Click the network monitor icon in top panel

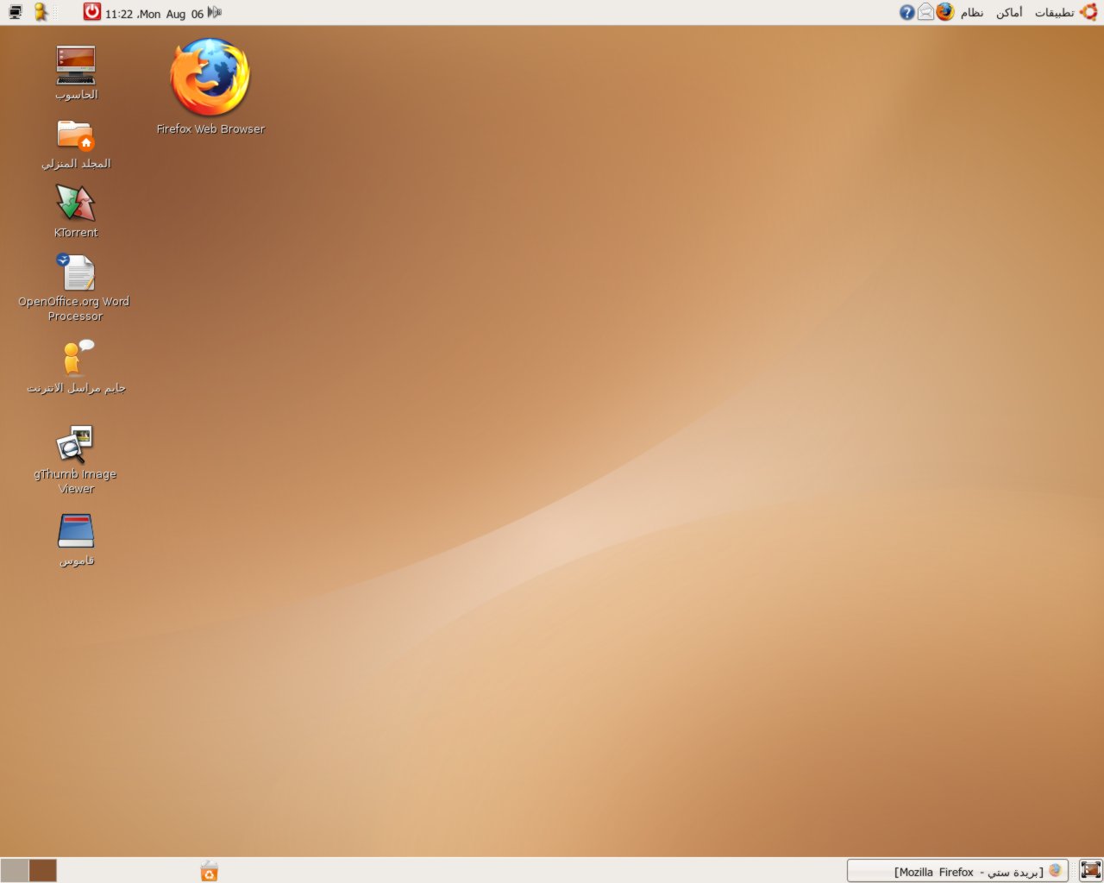[x=16, y=12]
